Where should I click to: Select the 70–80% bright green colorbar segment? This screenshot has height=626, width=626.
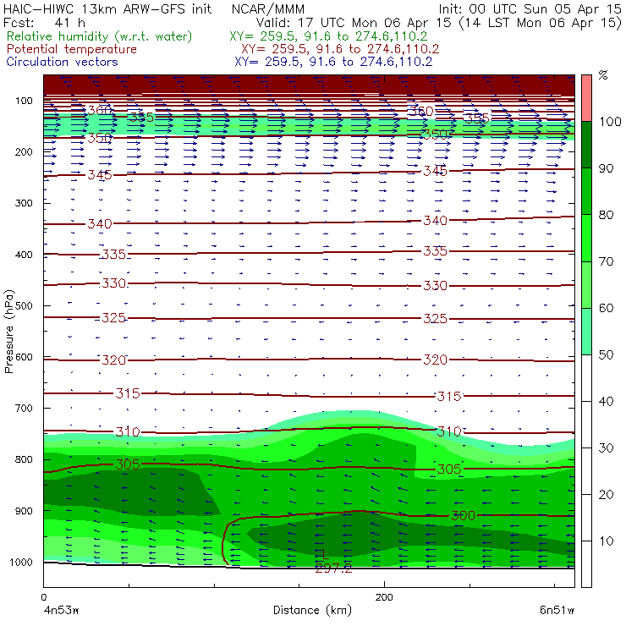point(586,238)
